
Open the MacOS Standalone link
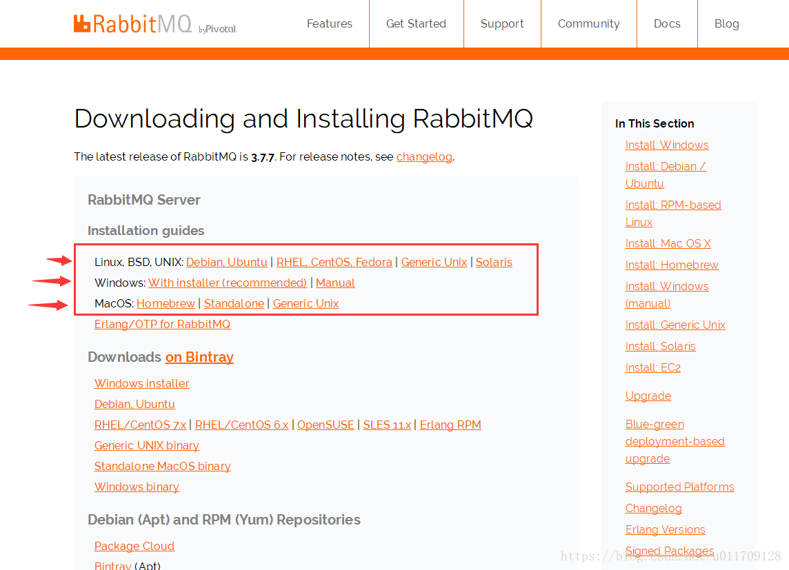tap(234, 303)
